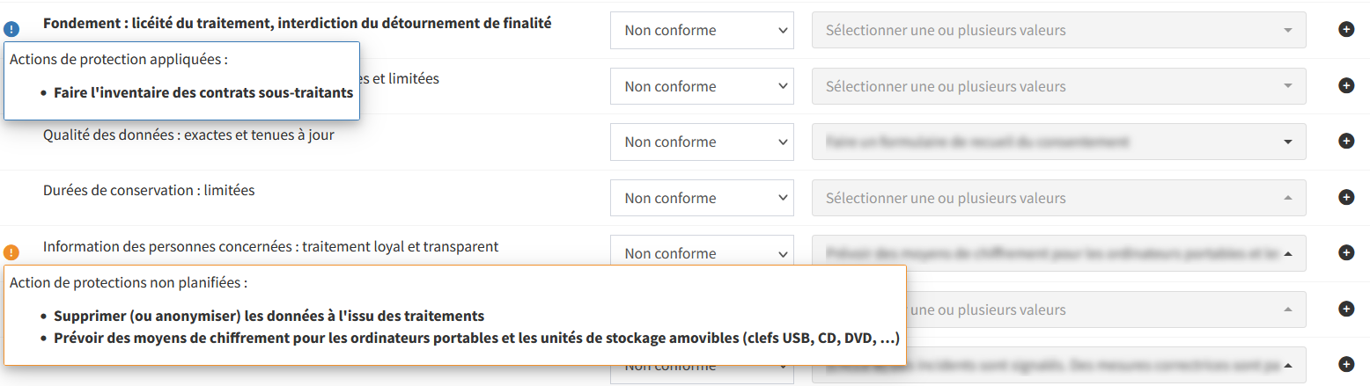1370x386 pixels.
Task: Open the Non conforme dropdown for Qualité des données
Action: tap(701, 142)
